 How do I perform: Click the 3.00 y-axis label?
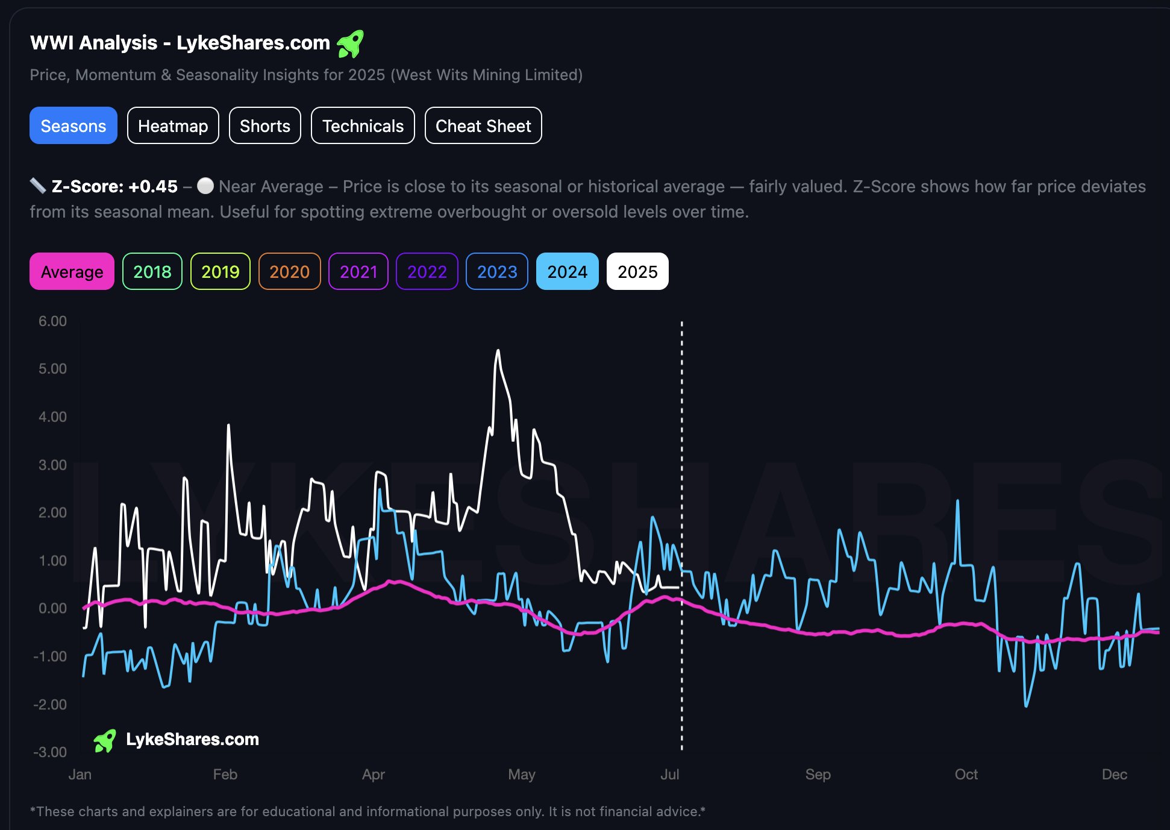click(52, 465)
